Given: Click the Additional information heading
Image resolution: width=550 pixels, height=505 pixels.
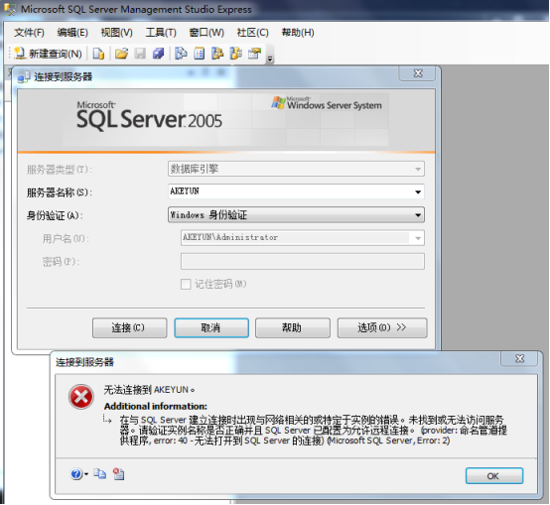Looking at the screenshot, I should tap(156, 406).
